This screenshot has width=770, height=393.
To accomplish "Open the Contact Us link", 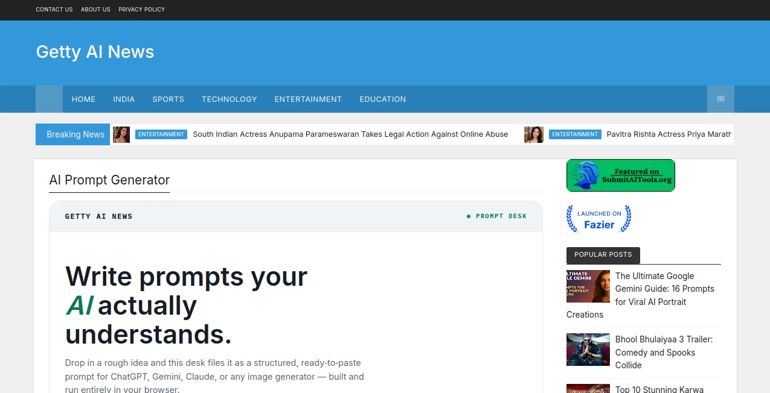I will (x=54, y=10).
